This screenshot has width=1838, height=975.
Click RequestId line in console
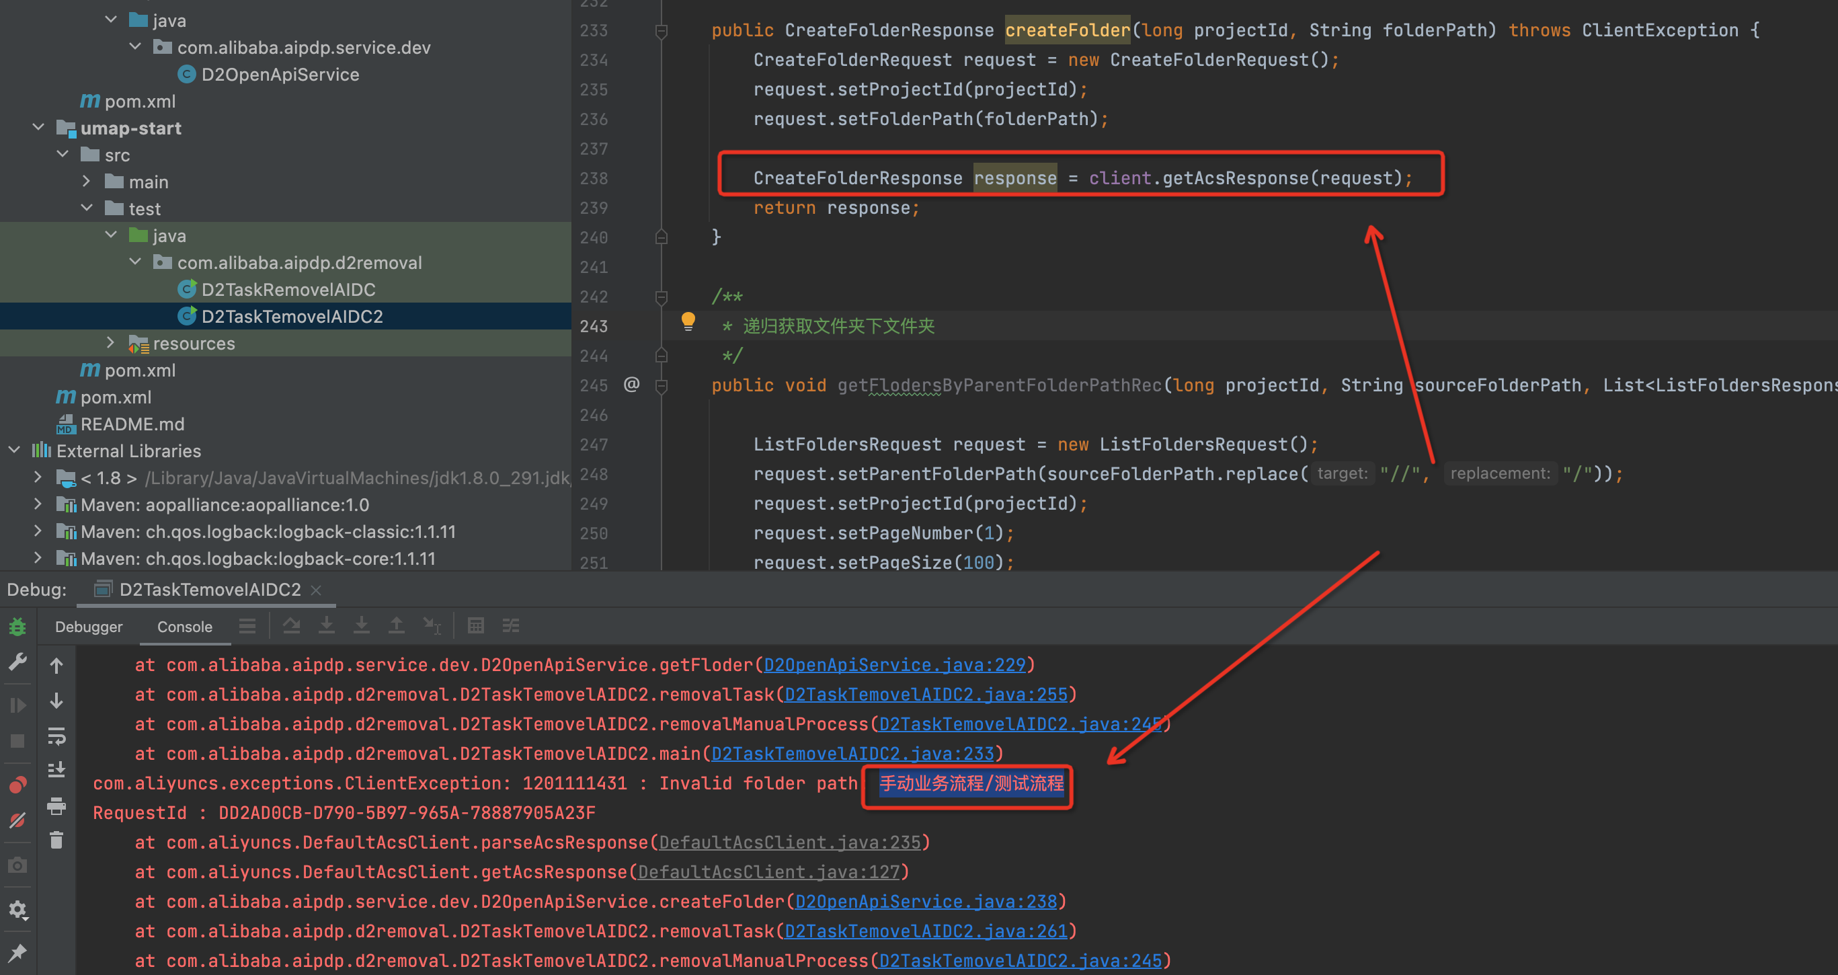[344, 813]
